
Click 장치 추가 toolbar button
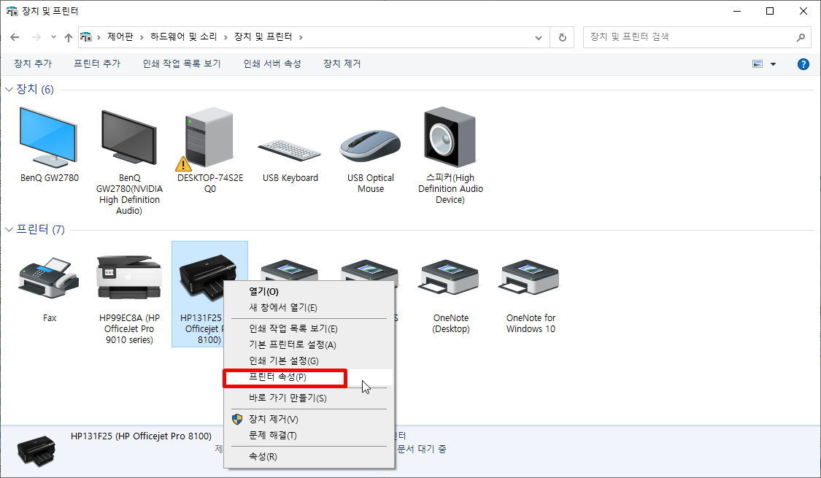[33, 64]
